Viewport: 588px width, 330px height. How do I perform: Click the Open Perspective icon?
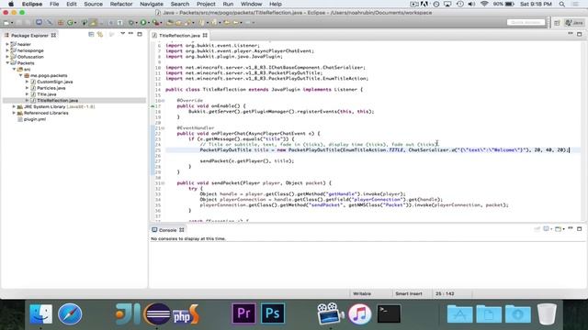point(558,23)
